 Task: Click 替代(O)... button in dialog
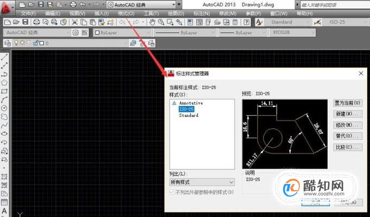pos(348,136)
